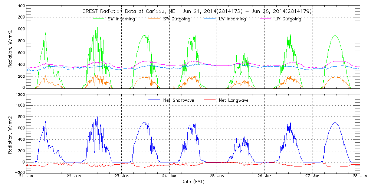Screen dimensions: 371x185
Task: Click the '28-Jun' date tick label
Action: [359, 176]
